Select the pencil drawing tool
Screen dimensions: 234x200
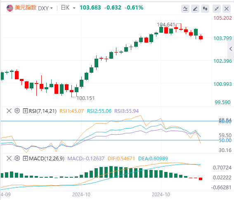(195, 9)
